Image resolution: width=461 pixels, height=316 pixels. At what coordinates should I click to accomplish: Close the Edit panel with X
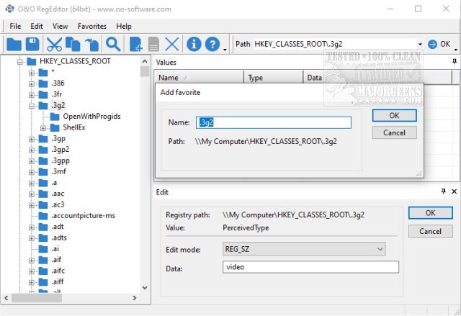454,191
